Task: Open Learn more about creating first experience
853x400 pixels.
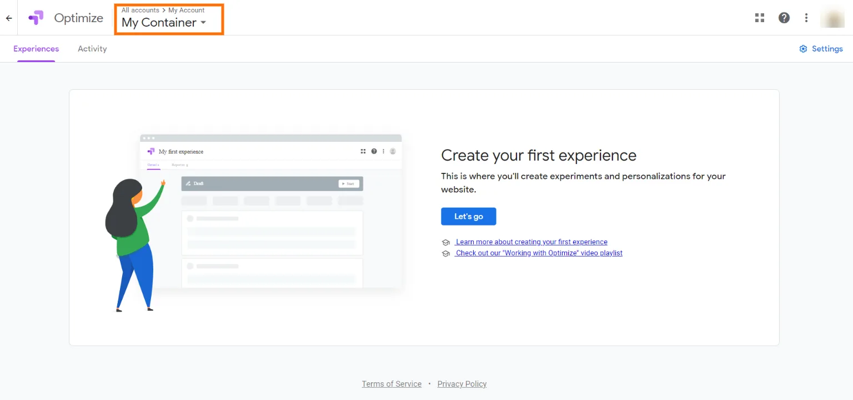Action: (531, 242)
